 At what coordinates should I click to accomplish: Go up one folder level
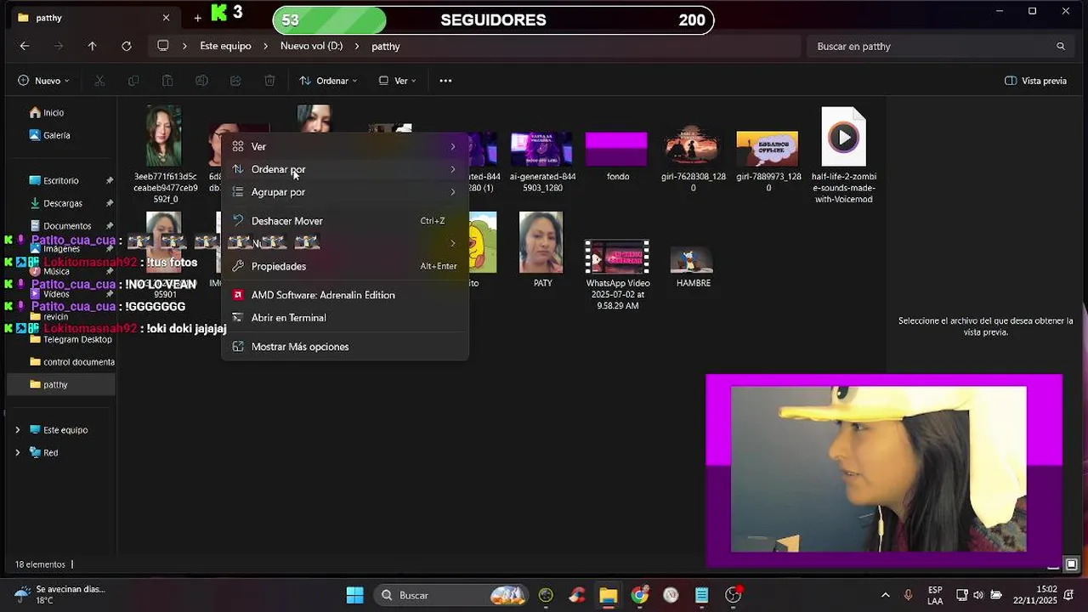pyautogui.click(x=92, y=46)
